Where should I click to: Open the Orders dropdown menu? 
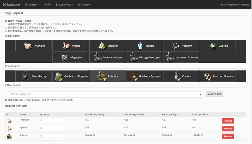[32, 5]
